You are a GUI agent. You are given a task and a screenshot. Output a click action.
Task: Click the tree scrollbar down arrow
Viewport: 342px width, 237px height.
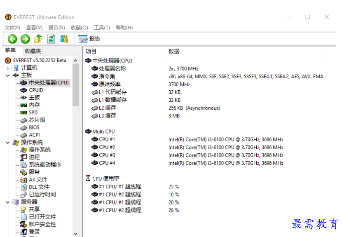pyautogui.click(x=76, y=234)
